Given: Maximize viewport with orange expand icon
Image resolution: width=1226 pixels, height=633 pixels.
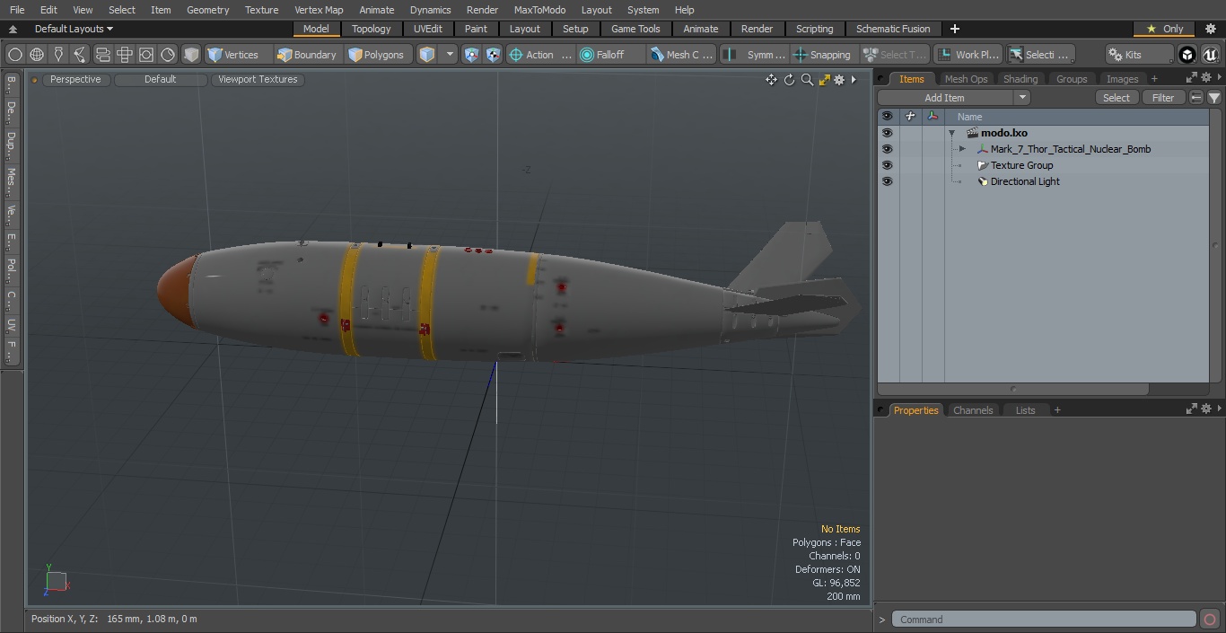Looking at the screenshot, I should (x=824, y=80).
